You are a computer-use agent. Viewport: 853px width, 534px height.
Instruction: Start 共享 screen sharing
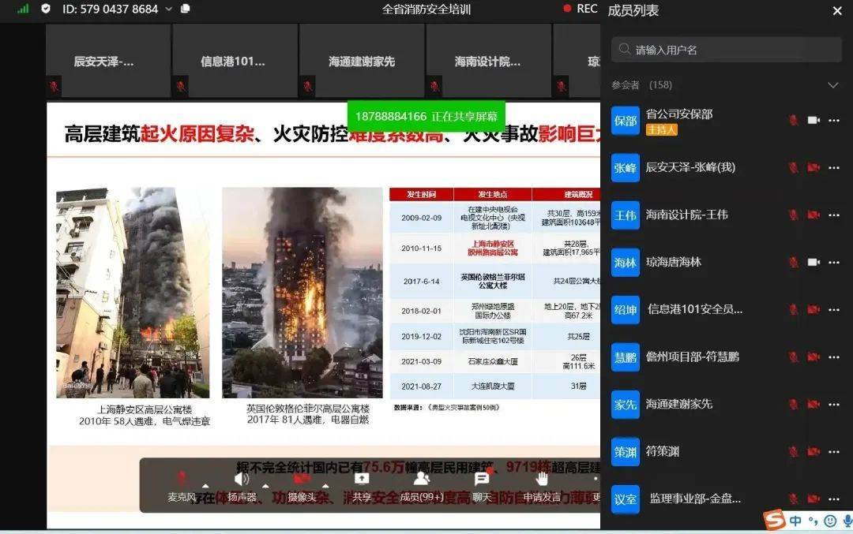point(361,487)
